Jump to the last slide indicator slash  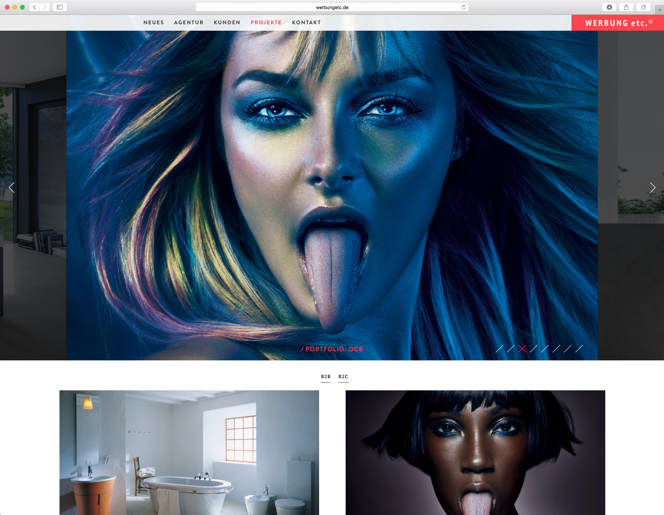(x=579, y=349)
